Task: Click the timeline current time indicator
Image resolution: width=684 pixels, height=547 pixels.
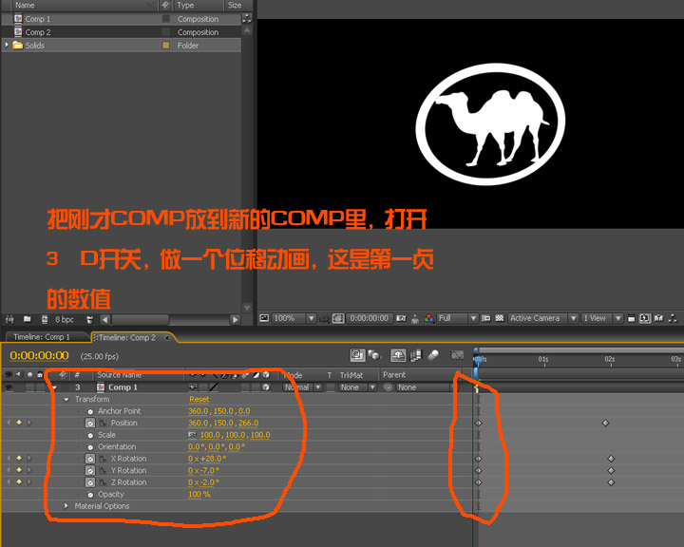Action: tap(478, 359)
